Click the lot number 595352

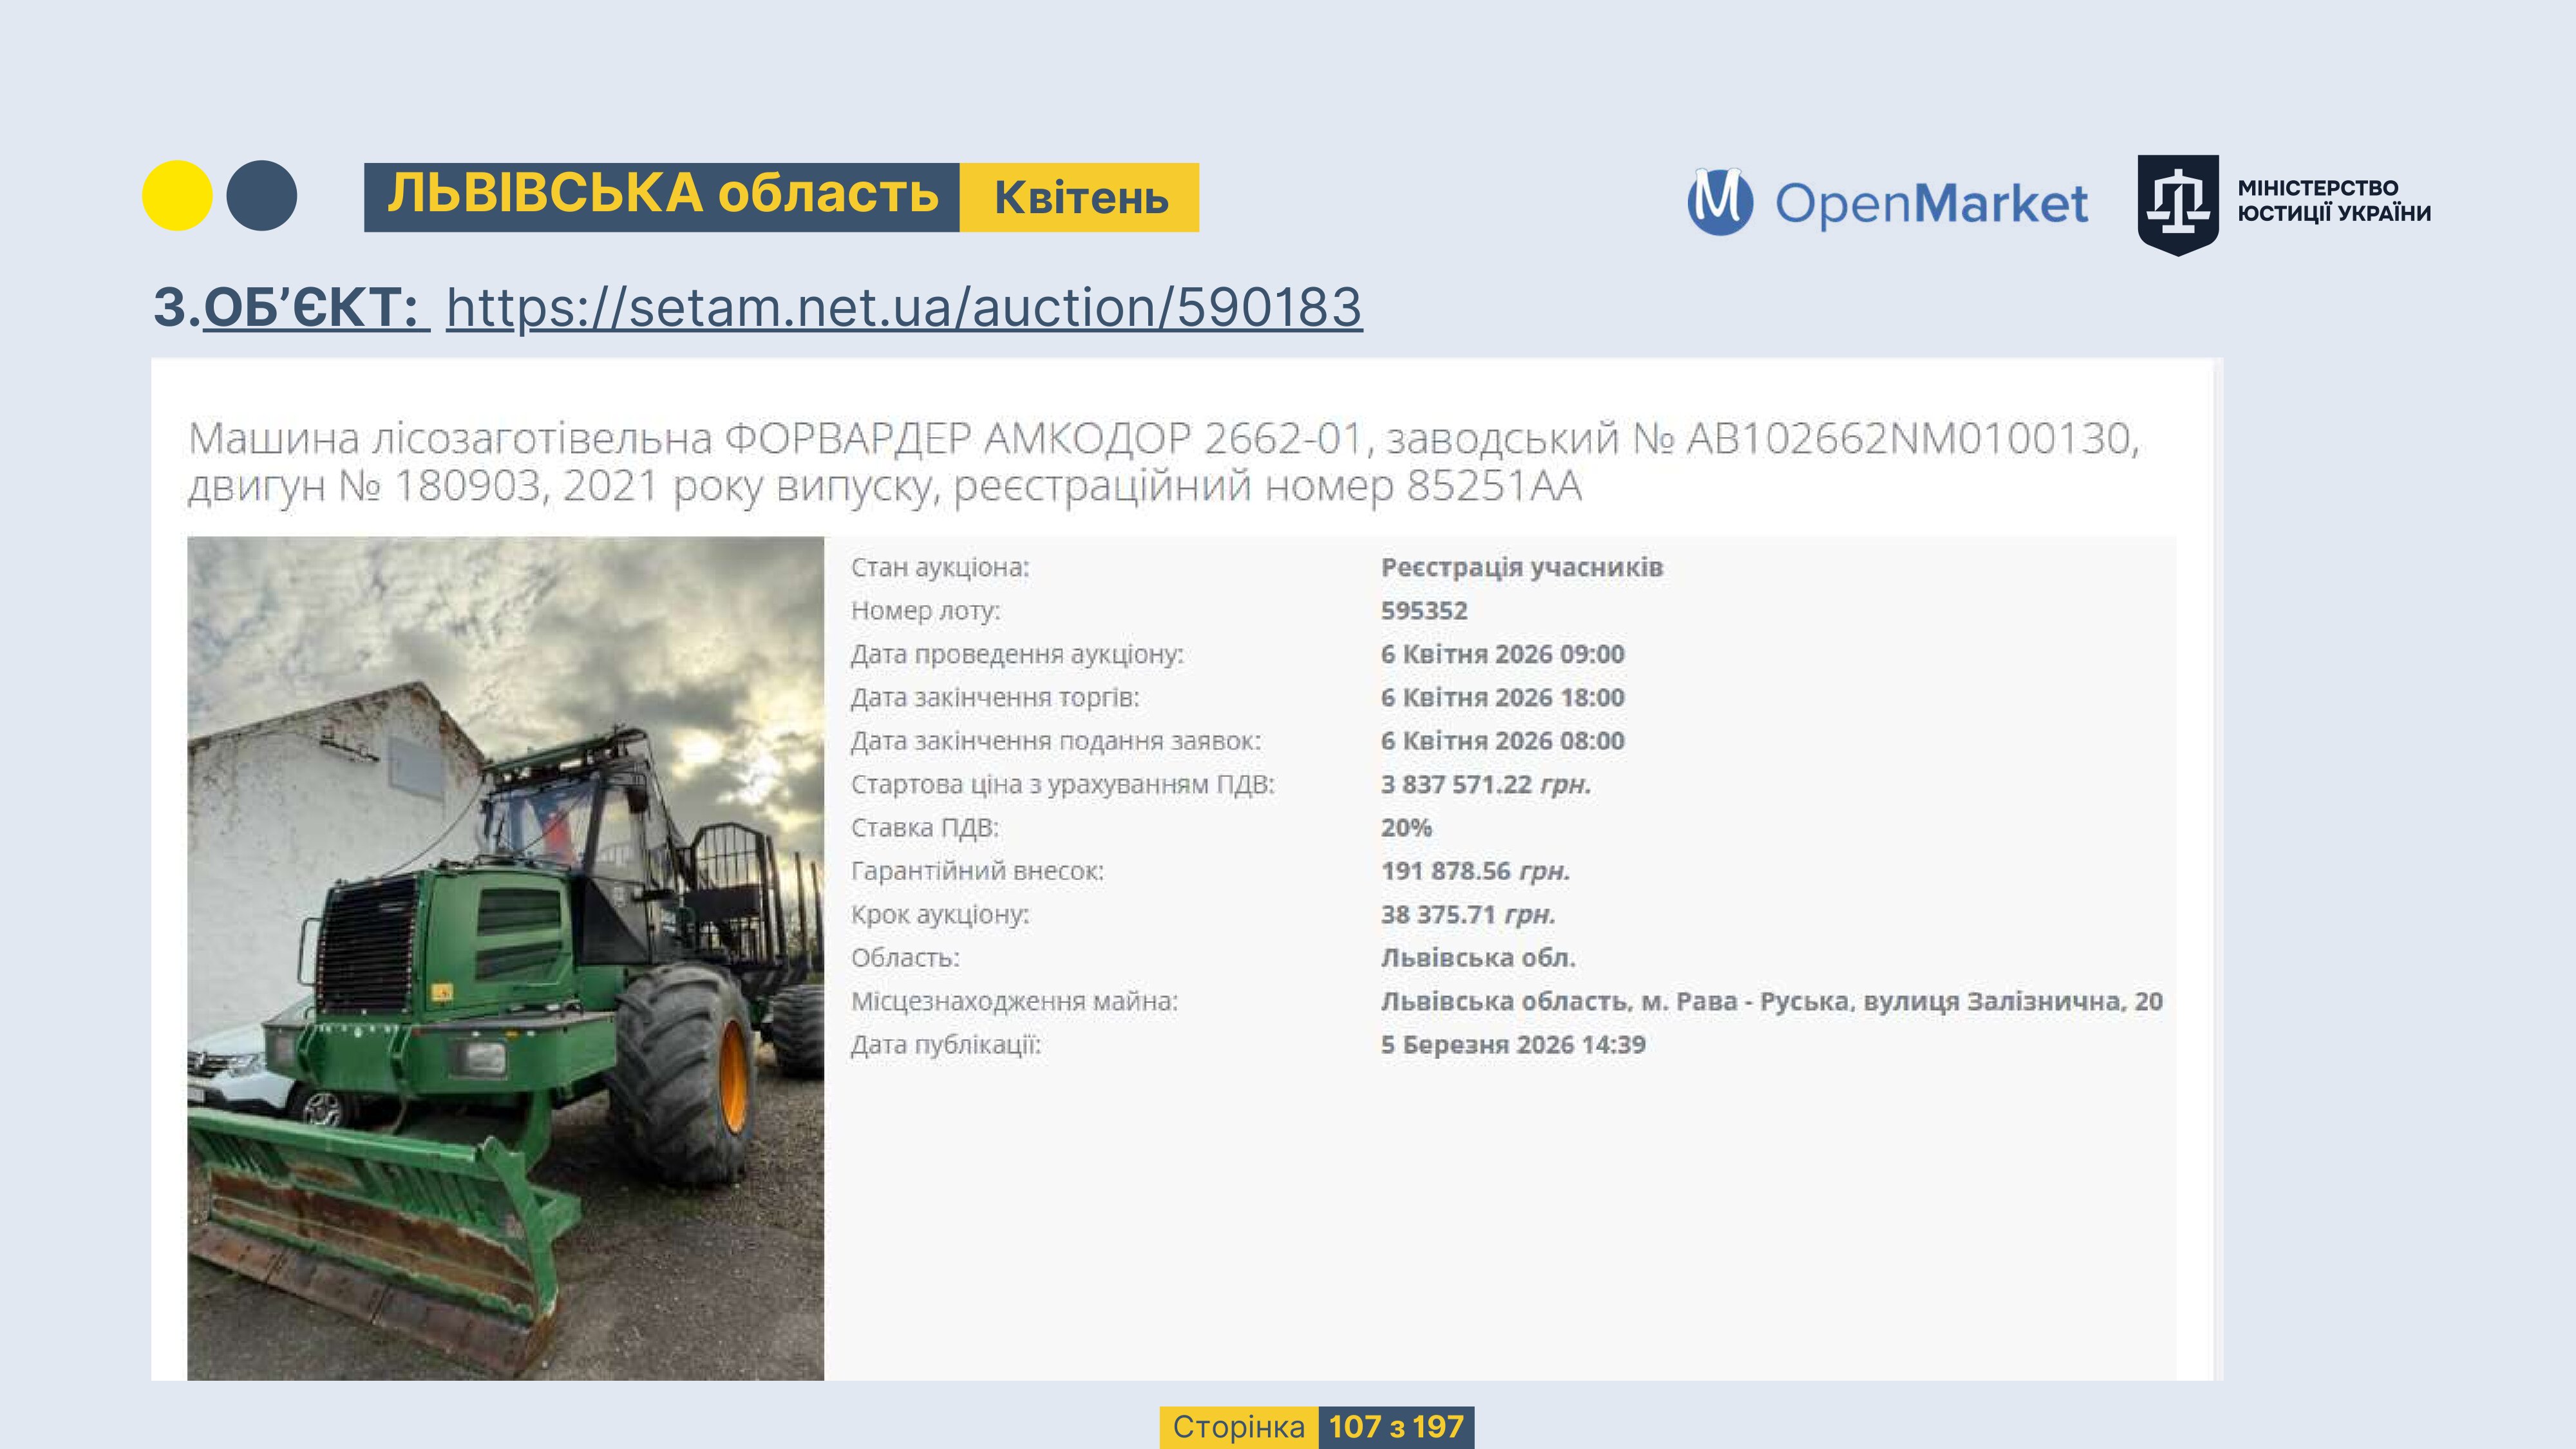1423,611
